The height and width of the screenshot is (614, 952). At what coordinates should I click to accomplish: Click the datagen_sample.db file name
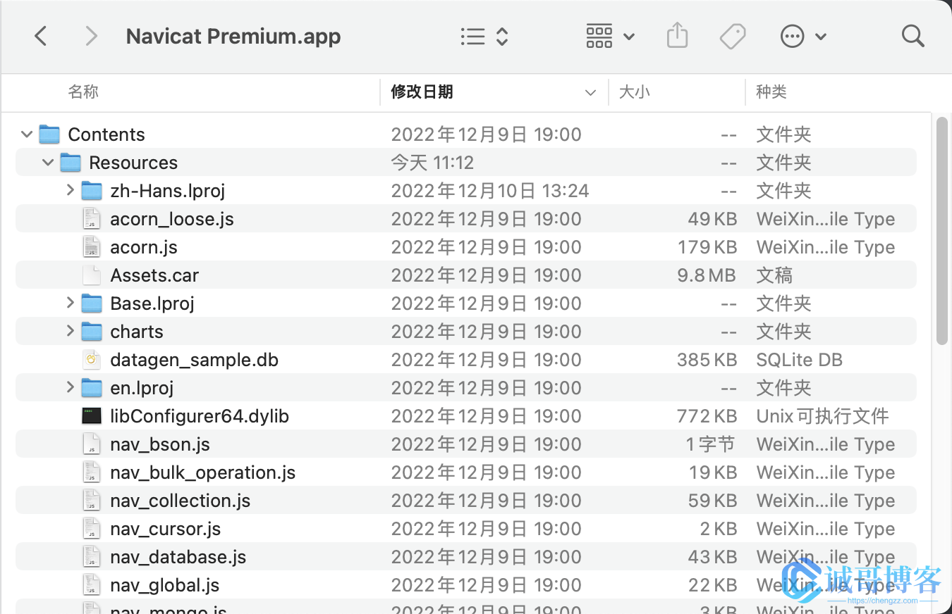[x=195, y=360]
